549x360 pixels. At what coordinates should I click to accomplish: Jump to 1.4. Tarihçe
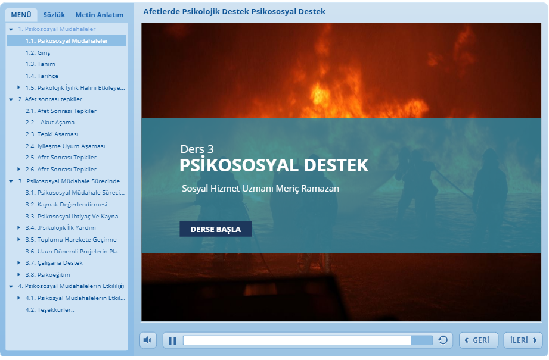(42, 76)
